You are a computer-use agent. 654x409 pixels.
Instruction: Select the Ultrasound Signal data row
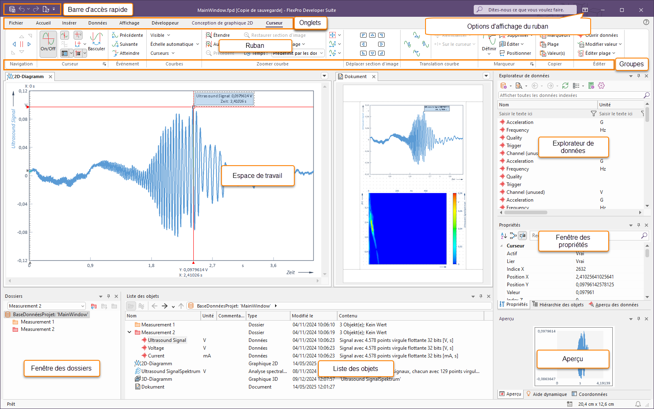point(167,340)
